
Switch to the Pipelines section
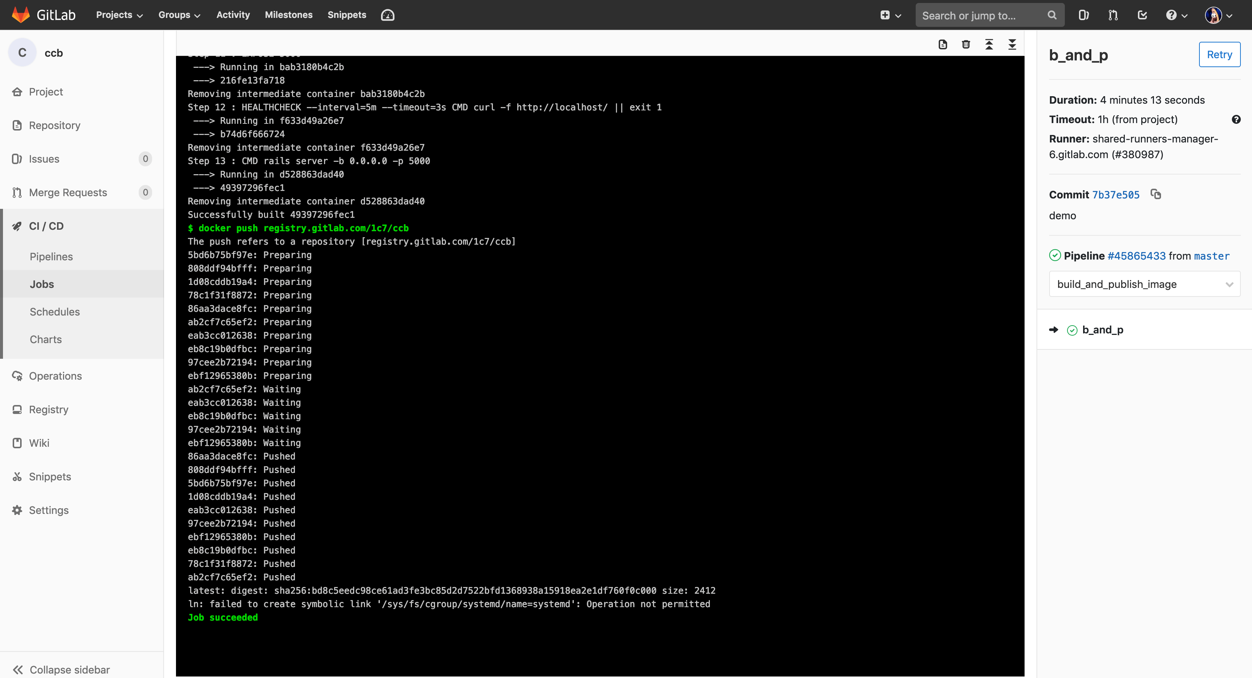(x=51, y=256)
